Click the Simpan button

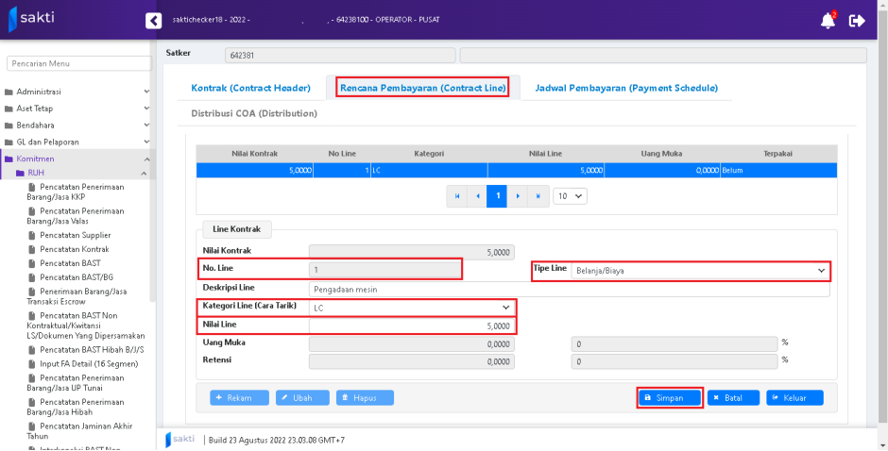pyautogui.click(x=669, y=398)
